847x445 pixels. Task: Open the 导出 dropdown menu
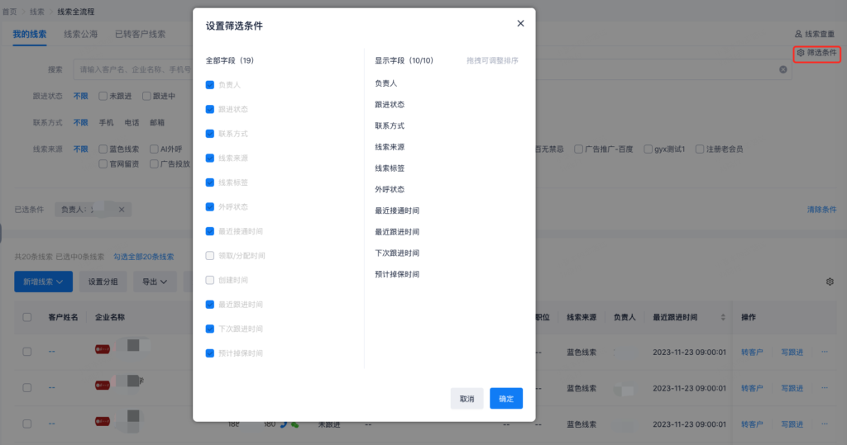[155, 282]
